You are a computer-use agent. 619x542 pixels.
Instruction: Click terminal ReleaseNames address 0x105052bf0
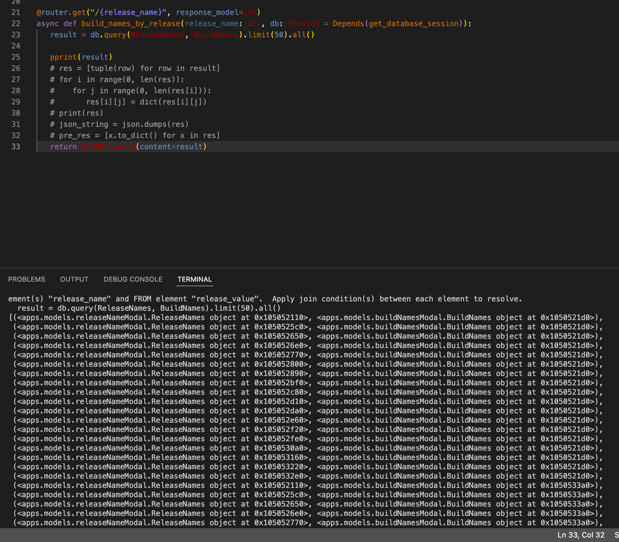click(x=281, y=383)
